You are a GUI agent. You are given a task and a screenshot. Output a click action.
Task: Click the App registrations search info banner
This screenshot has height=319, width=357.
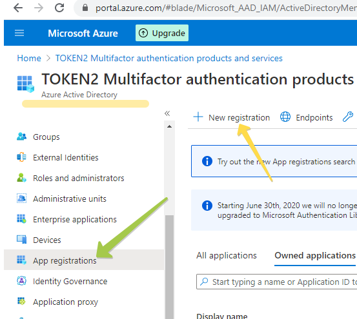click(274, 161)
